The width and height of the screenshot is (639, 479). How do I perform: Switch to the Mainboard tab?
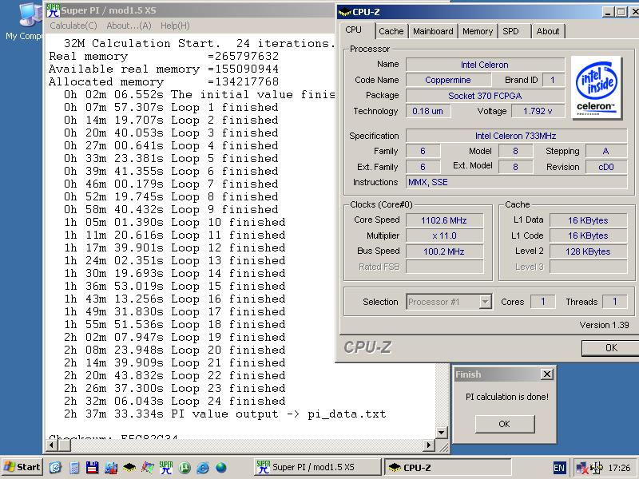click(x=433, y=31)
